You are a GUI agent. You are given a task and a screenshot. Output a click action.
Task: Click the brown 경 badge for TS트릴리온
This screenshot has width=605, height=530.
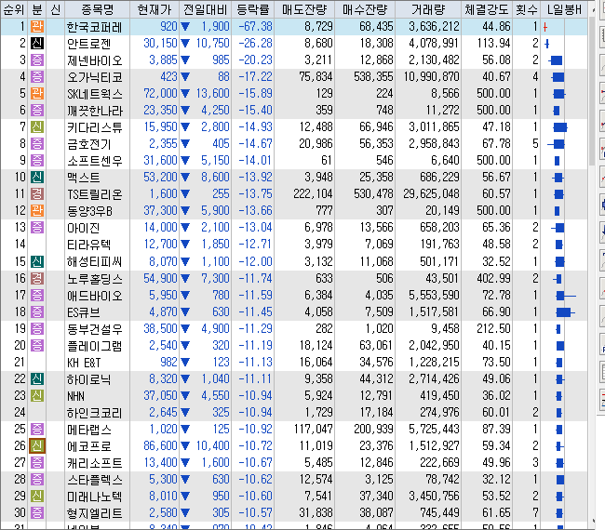[37, 194]
